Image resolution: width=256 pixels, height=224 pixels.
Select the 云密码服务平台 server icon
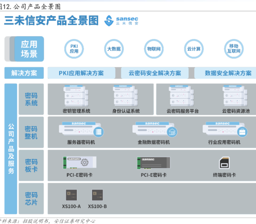click(x=182, y=96)
